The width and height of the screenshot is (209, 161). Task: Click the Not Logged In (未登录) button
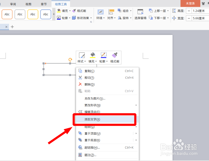pos(190,3)
